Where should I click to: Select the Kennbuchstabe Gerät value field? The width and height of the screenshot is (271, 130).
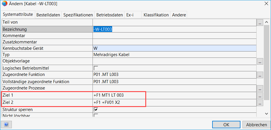pos(174,48)
